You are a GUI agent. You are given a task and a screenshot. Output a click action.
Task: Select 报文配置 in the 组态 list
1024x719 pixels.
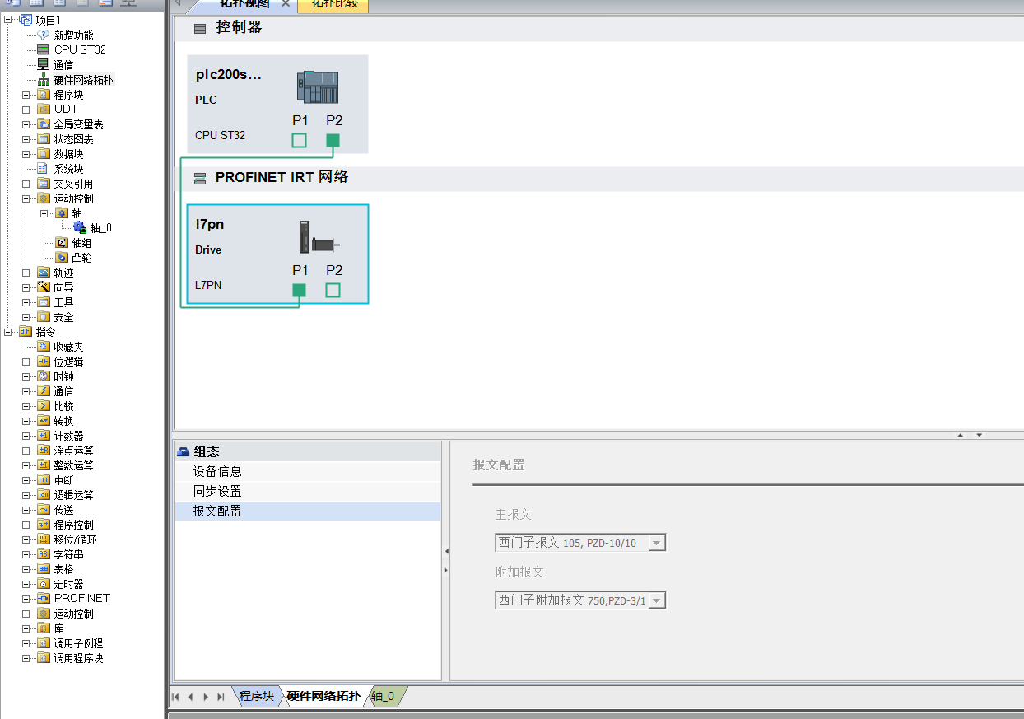(308, 511)
